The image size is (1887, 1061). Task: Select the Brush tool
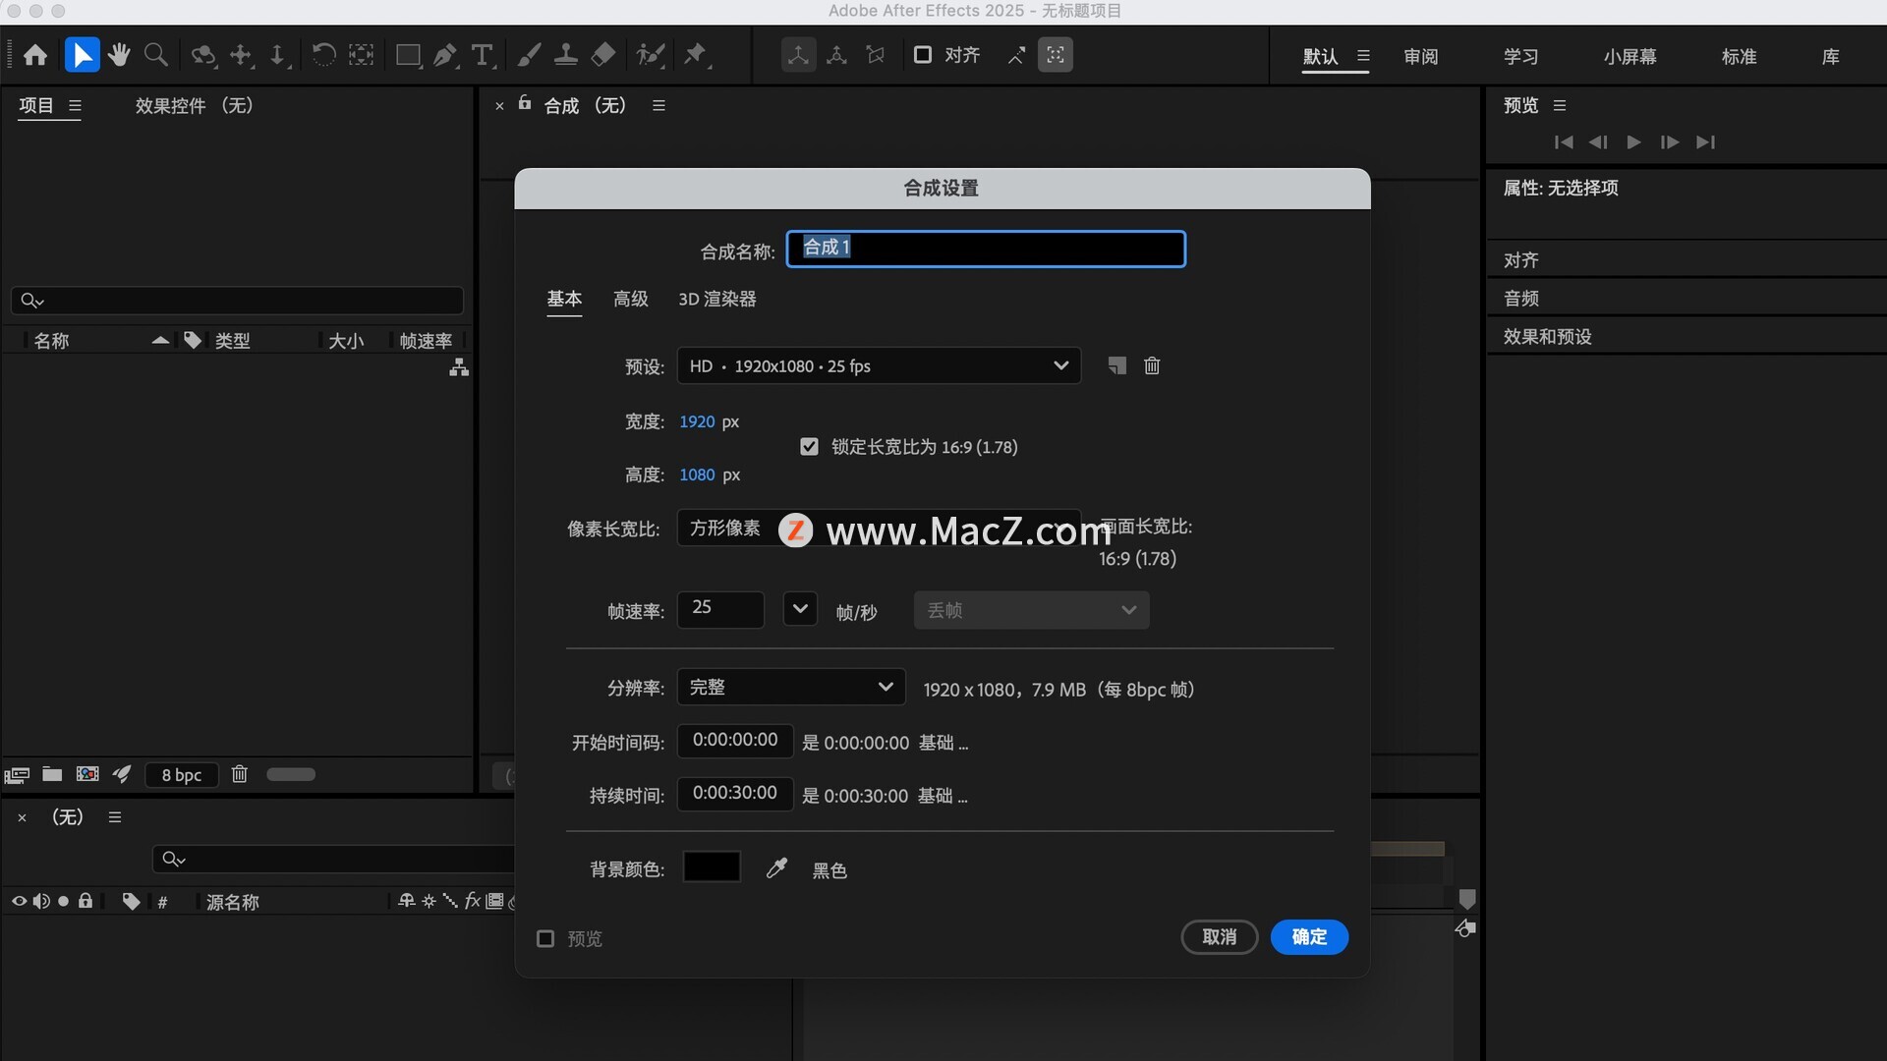coord(529,55)
